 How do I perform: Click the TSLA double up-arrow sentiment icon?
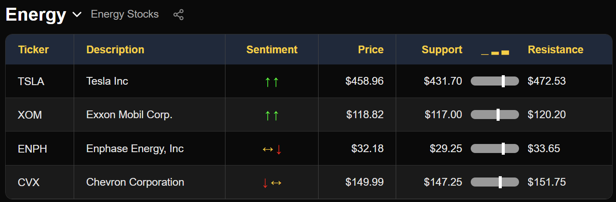click(x=272, y=81)
